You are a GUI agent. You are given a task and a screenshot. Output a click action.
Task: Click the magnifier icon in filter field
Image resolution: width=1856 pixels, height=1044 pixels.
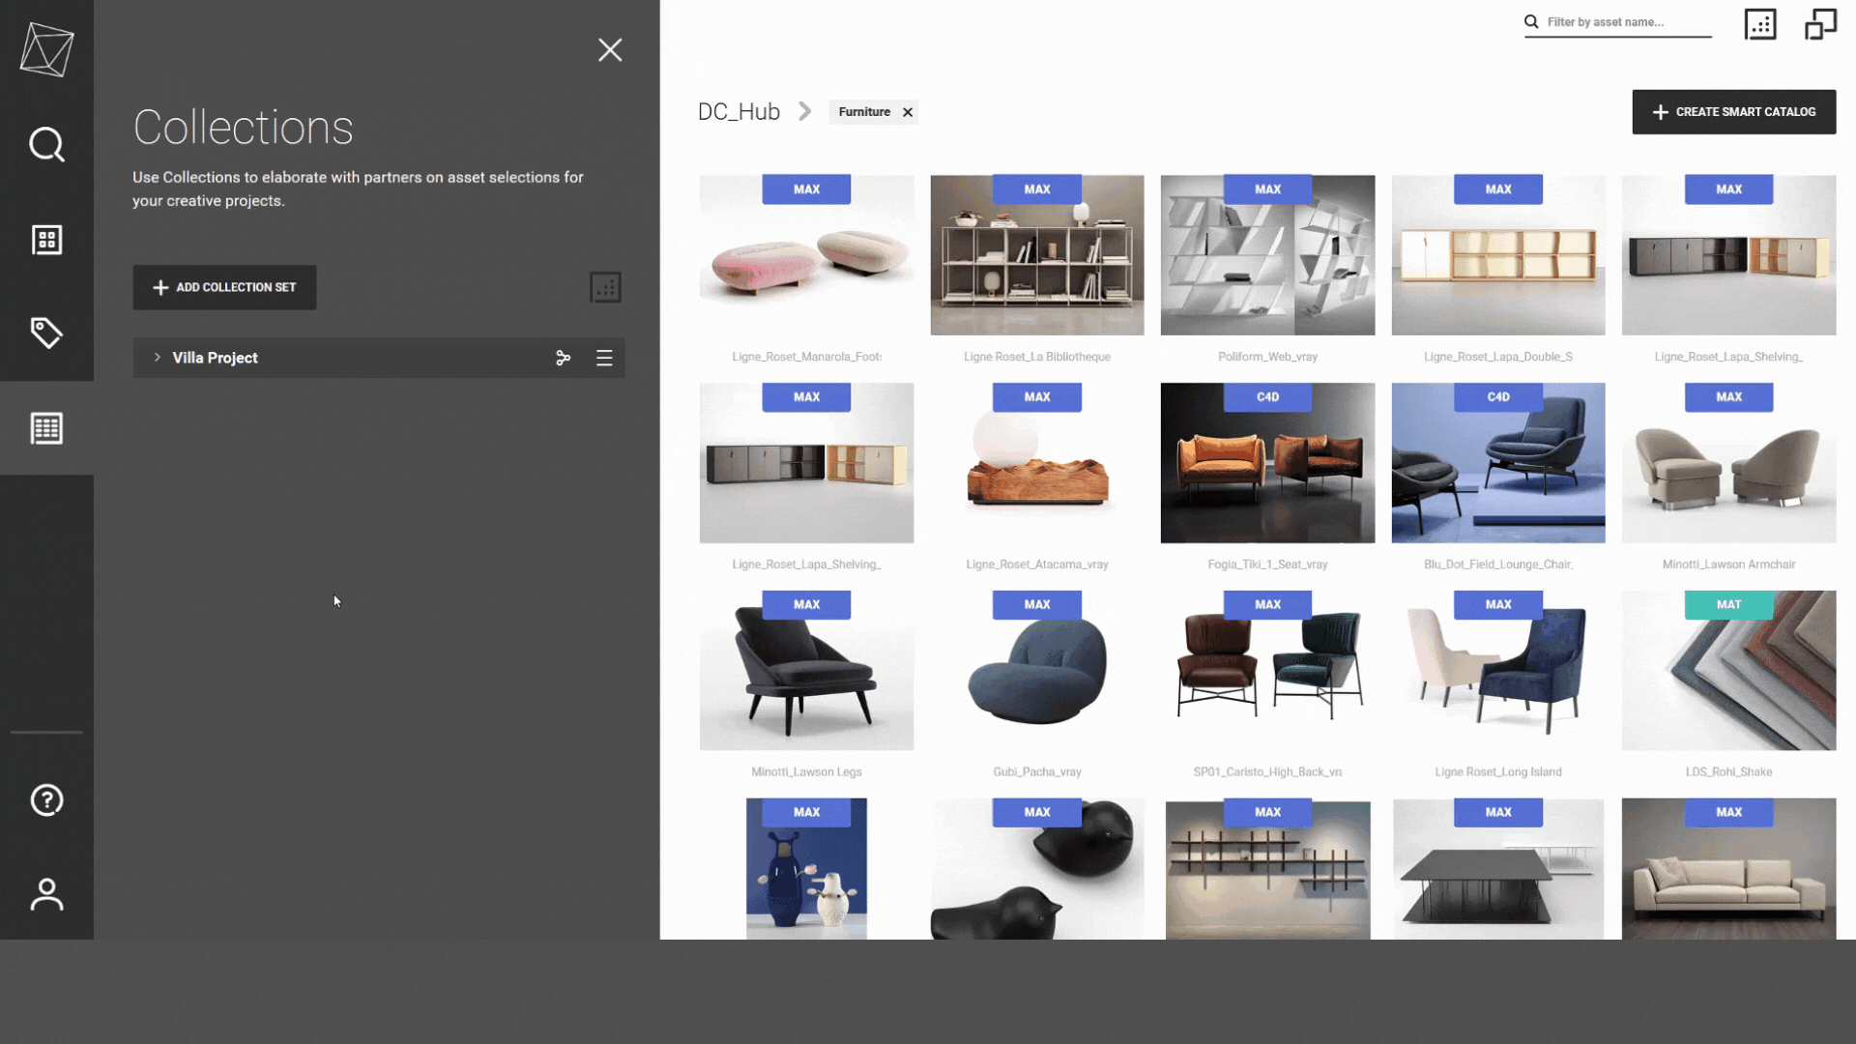[1531, 21]
